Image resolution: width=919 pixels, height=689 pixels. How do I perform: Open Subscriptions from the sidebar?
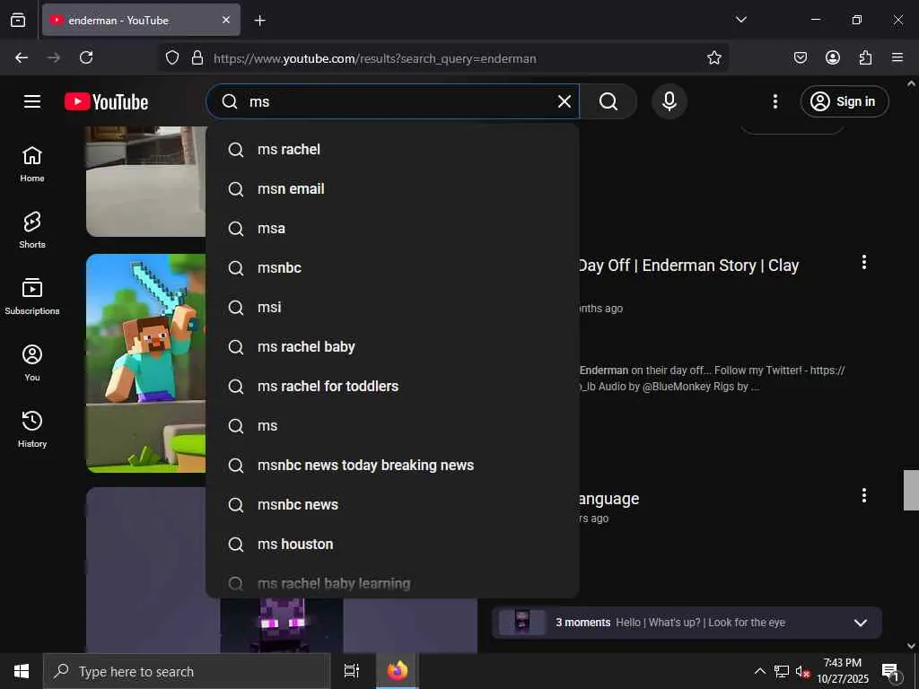coord(32,296)
